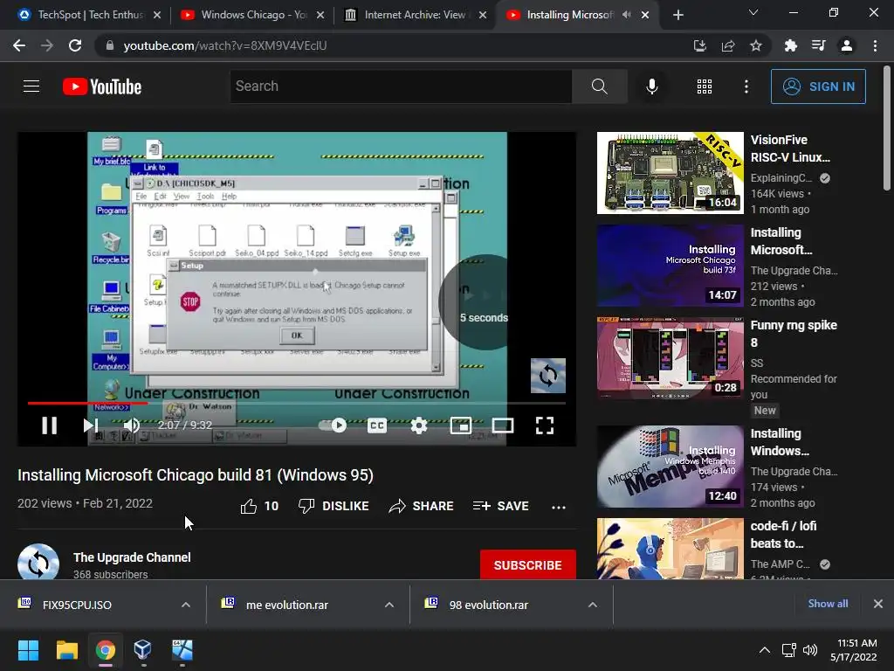
Task: Expand 98 evolution.rar download options
Action: click(593, 605)
